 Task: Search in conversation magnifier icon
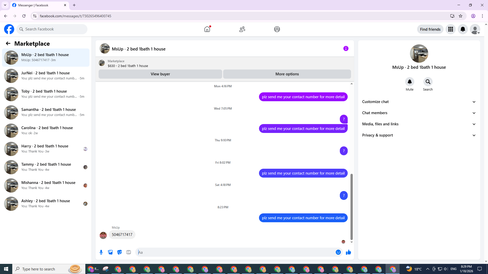tap(428, 82)
